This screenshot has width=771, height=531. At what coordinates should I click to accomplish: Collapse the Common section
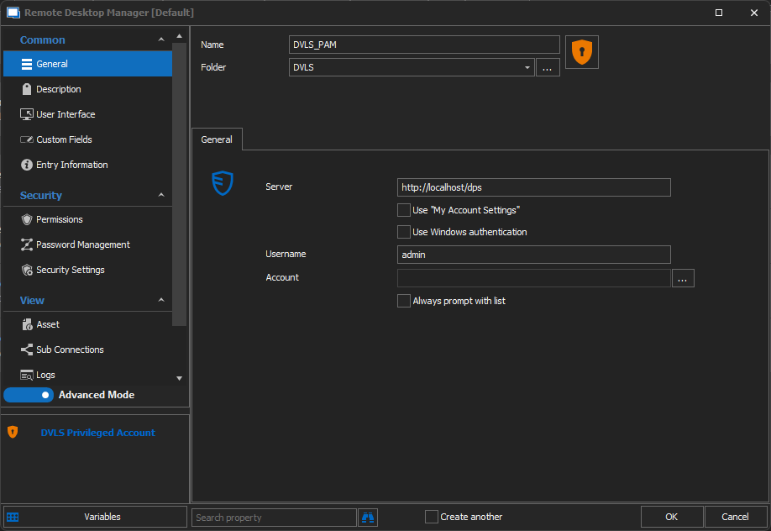pos(161,40)
